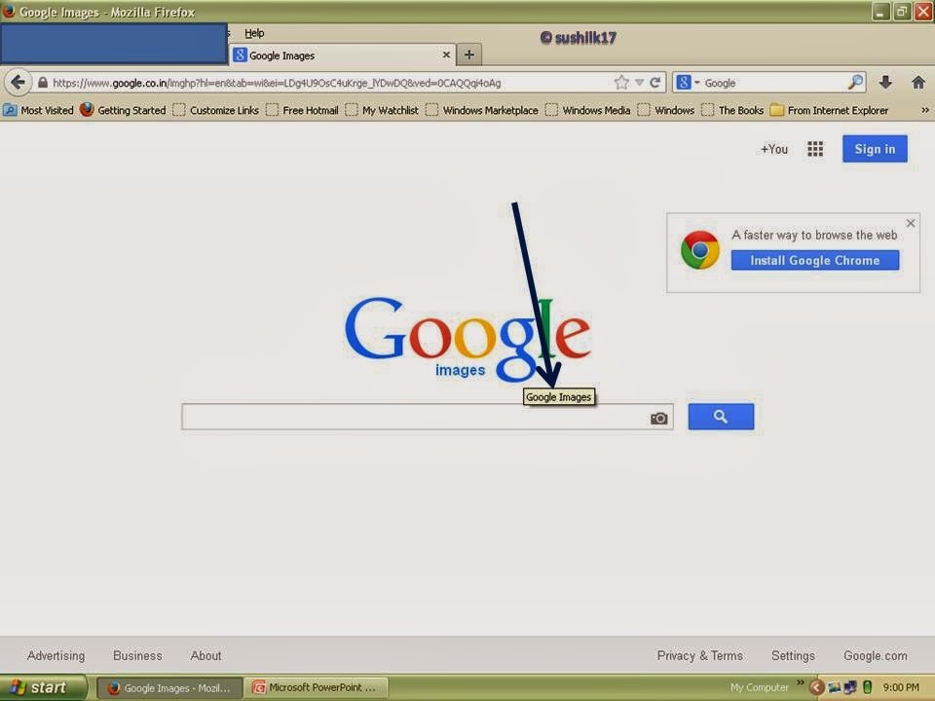Select the Google Images tab
The width and height of the screenshot is (935, 701).
click(x=336, y=55)
